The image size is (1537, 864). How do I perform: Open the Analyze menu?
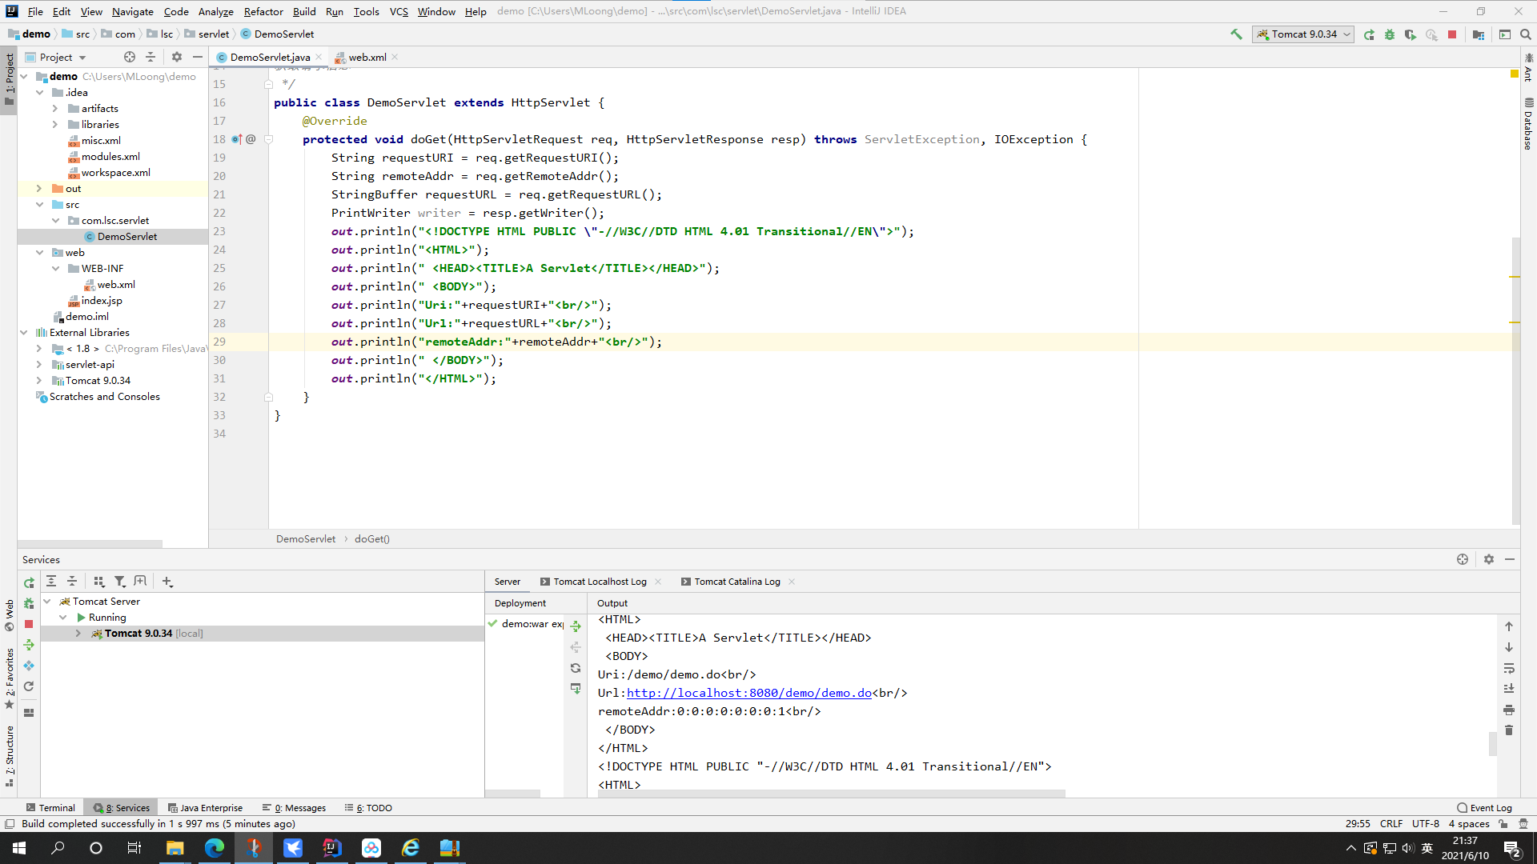(x=215, y=11)
